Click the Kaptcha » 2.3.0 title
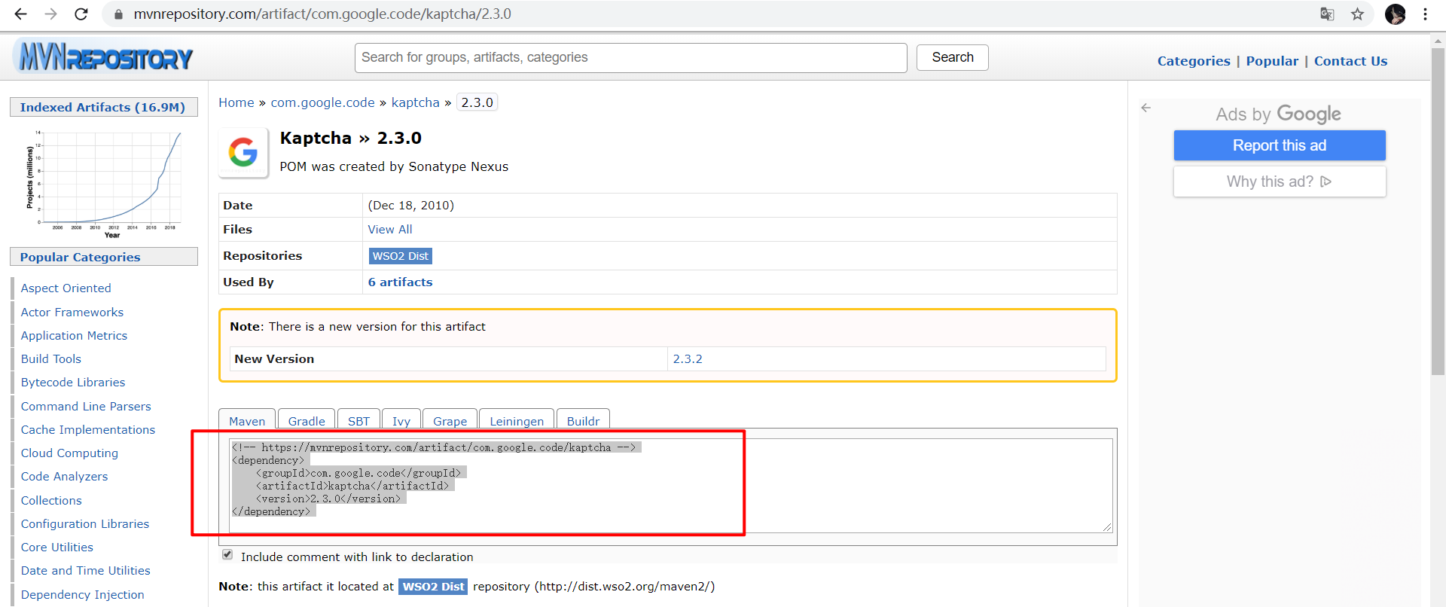1446x607 pixels. click(x=350, y=138)
